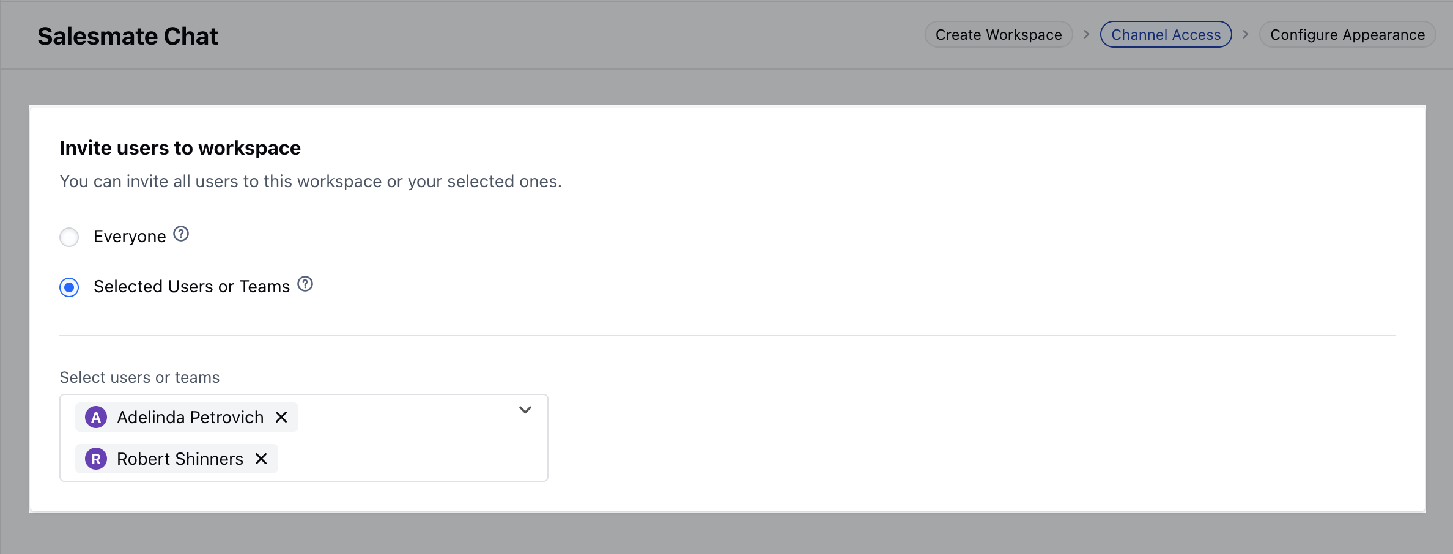This screenshot has width=1453, height=554.
Task: Open help icon beside Selected Users or Teams
Action: coord(305,284)
